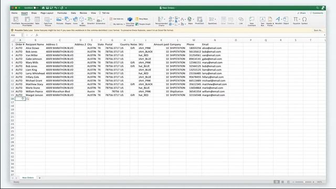Adjust the zoom slider in status bar
336x189 pixels.
pos(303,182)
